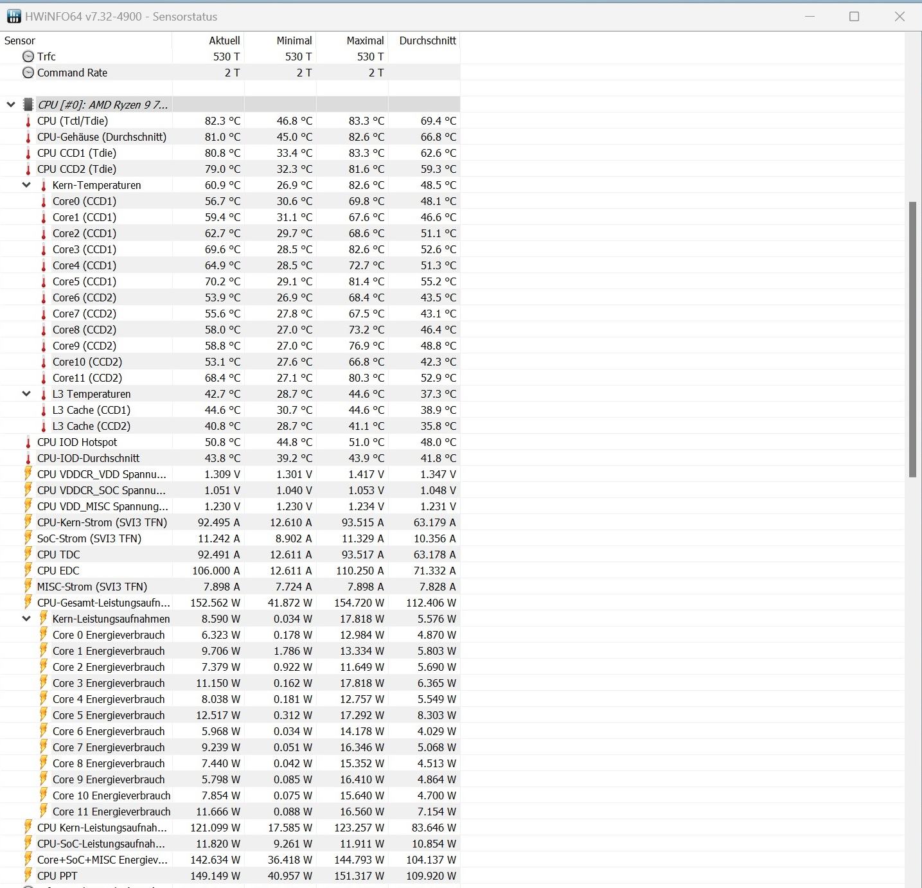This screenshot has height=888, width=922.
Task: Click thermometer icon beside CPU-Gehäuse (Durchschnitt)
Action: pos(28,137)
